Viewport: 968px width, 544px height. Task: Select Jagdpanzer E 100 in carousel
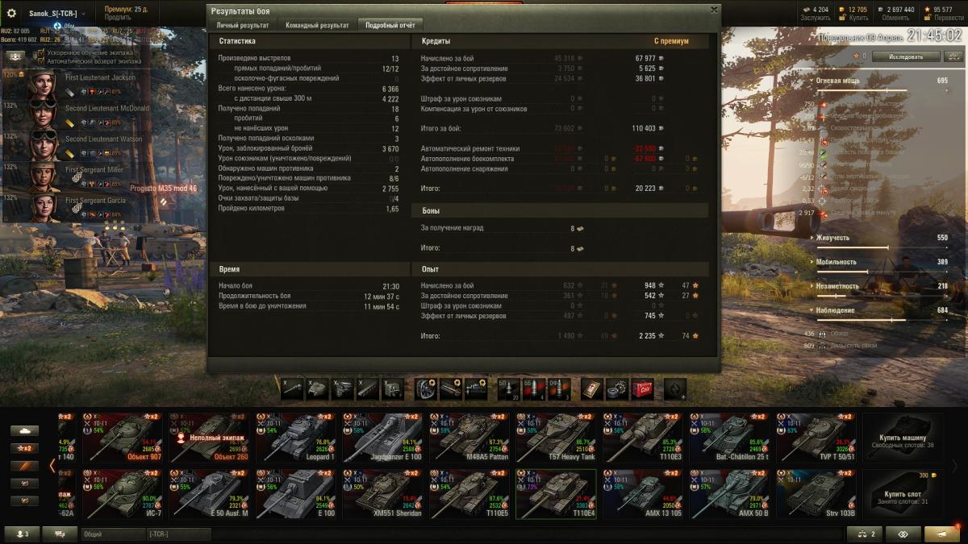pos(382,438)
